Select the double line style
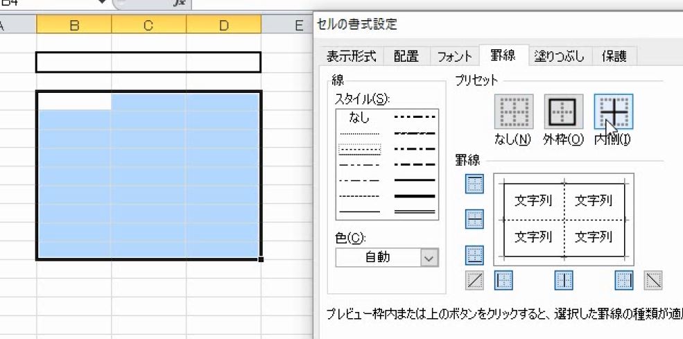 coord(415,211)
